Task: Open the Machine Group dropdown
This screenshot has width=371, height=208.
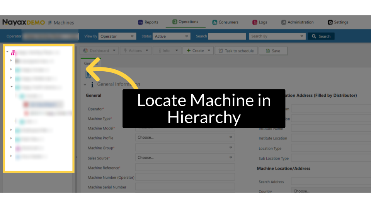Action: pos(185,148)
